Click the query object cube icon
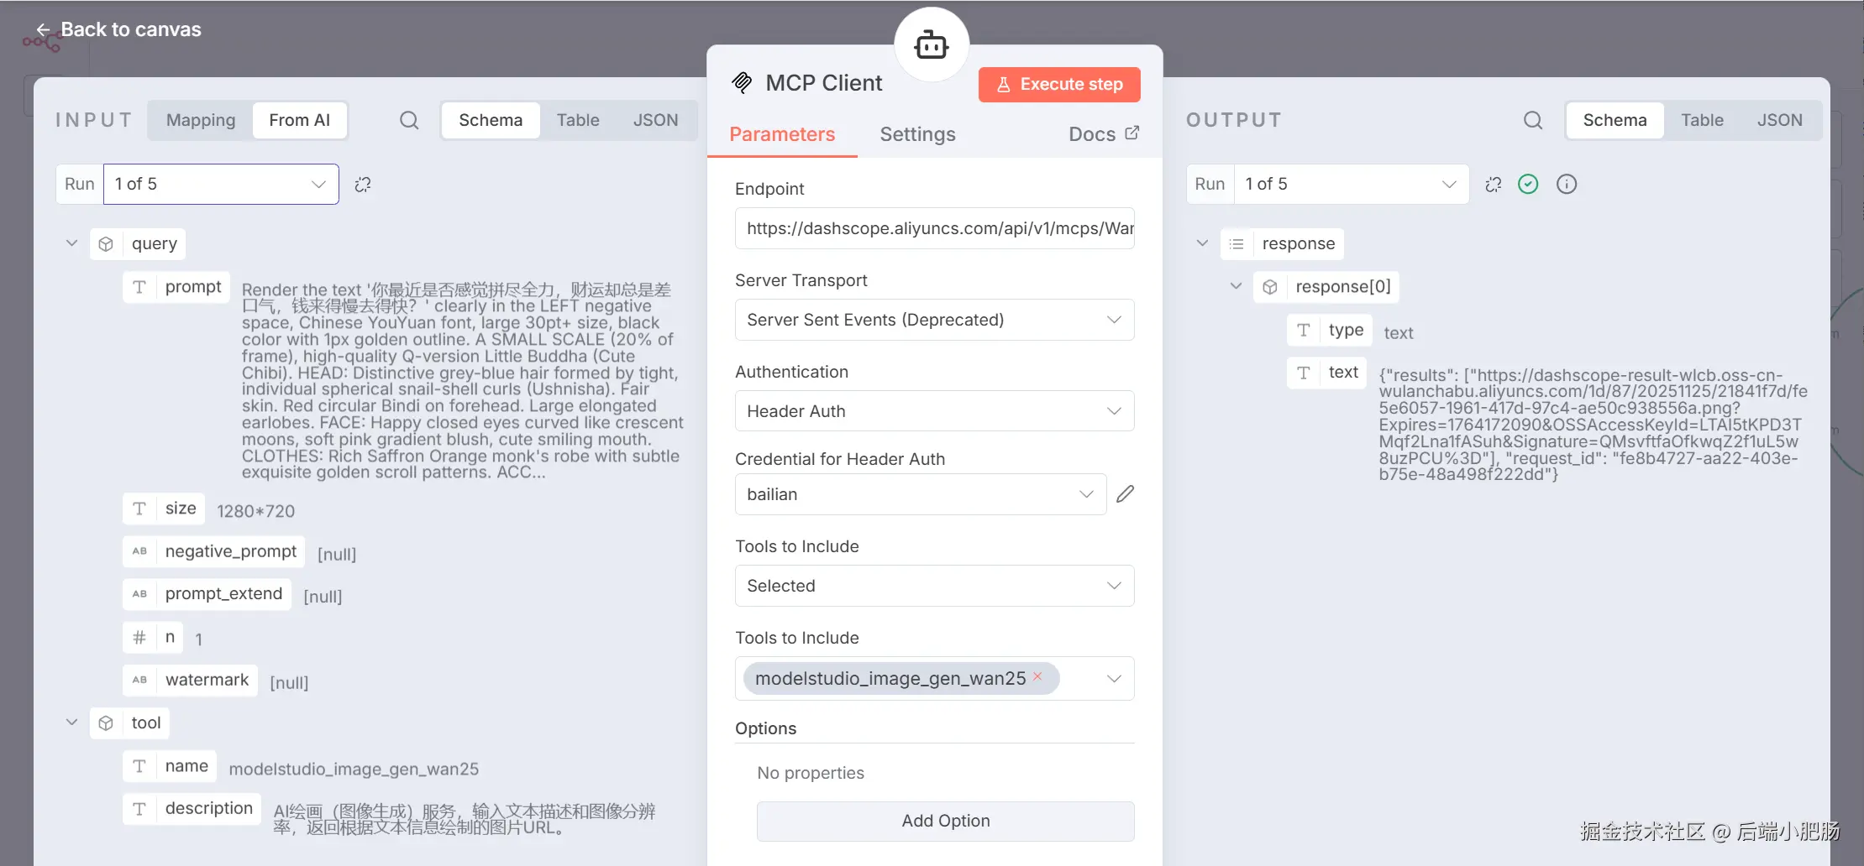The height and width of the screenshot is (866, 1864). [x=106, y=244]
